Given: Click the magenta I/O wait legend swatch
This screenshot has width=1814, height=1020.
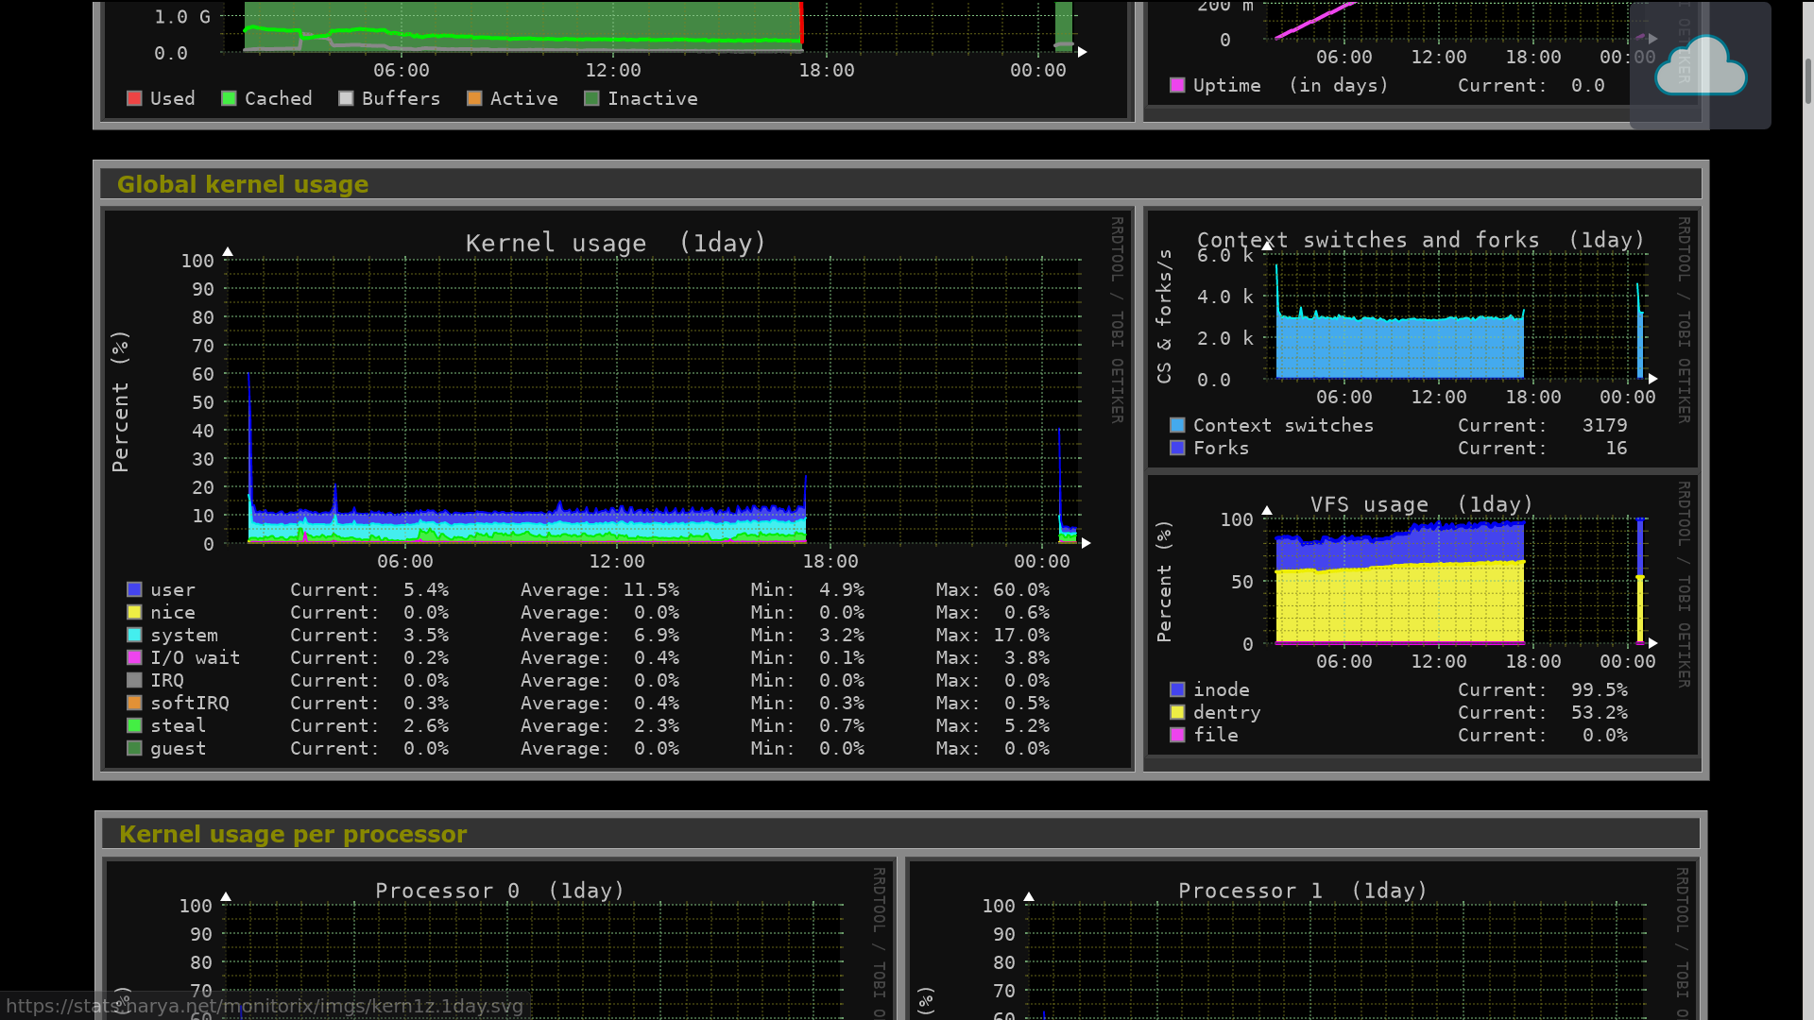Looking at the screenshot, I should point(134,657).
